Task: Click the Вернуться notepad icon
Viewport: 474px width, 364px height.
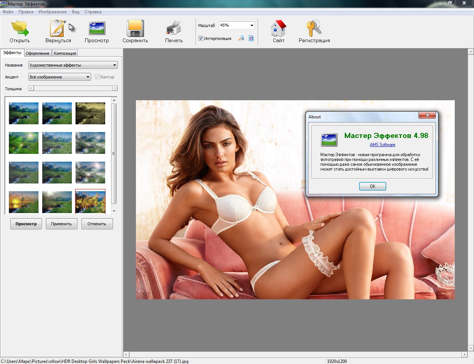Action: click(x=58, y=28)
